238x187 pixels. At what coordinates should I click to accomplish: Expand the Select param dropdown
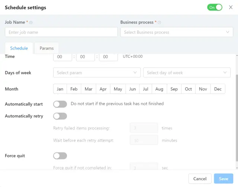pos(97,73)
